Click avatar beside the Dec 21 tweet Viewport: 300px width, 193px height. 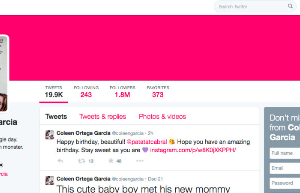pyautogui.click(x=50, y=181)
